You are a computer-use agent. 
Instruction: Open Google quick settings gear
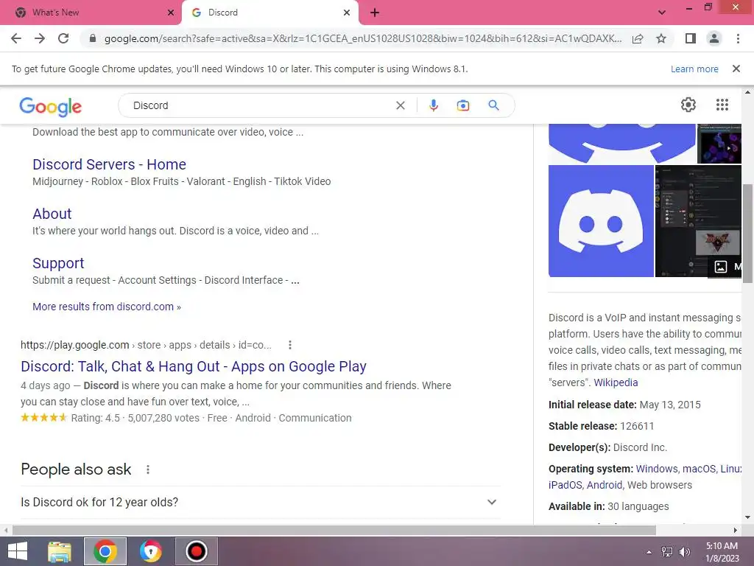pyautogui.click(x=688, y=105)
